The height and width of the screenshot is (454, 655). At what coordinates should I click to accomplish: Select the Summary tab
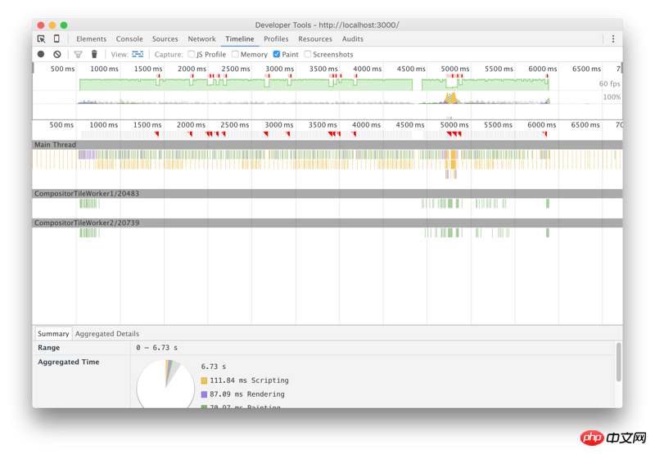[53, 334]
